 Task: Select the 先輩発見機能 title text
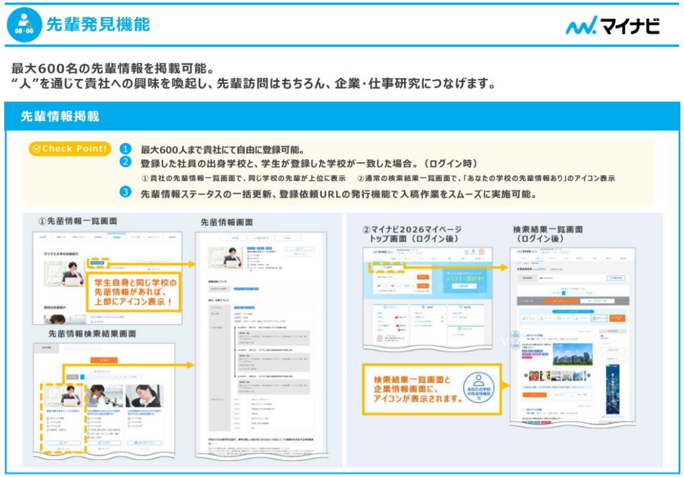(97, 25)
